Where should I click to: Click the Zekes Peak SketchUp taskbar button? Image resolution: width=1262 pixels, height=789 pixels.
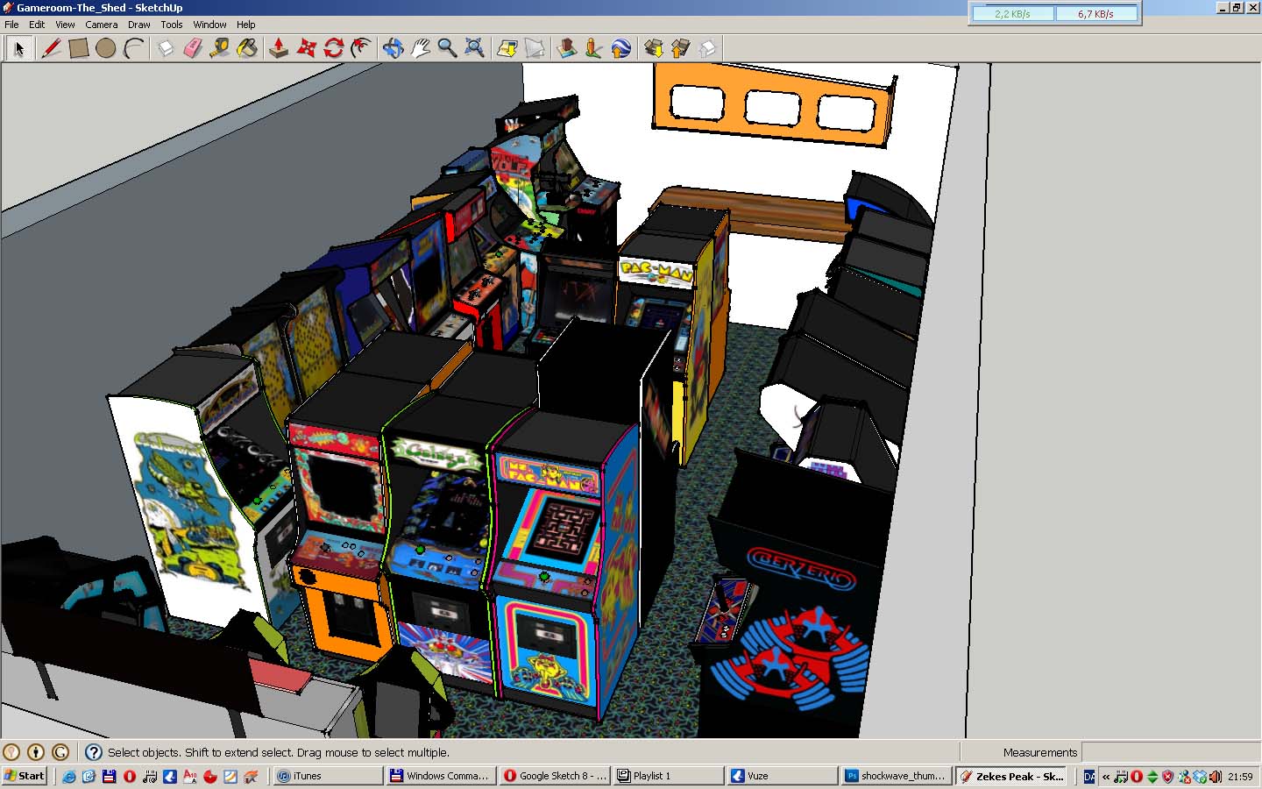tap(1011, 776)
